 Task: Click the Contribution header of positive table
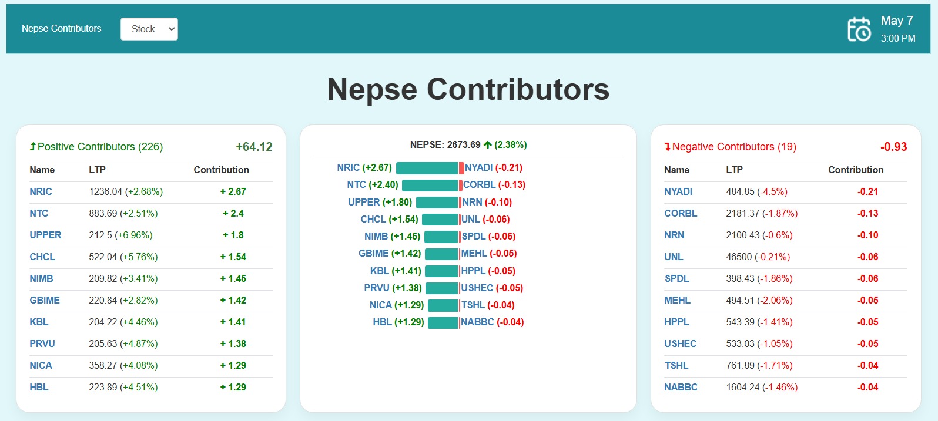click(221, 170)
